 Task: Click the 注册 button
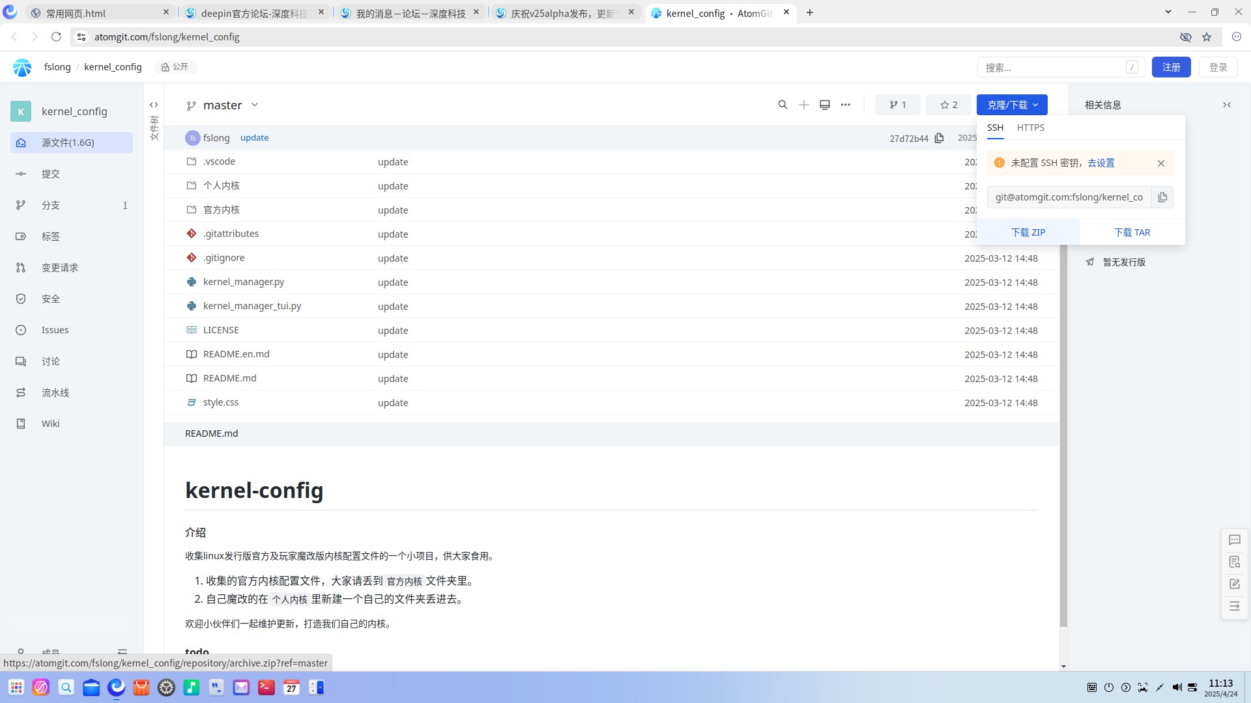click(1171, 67)
